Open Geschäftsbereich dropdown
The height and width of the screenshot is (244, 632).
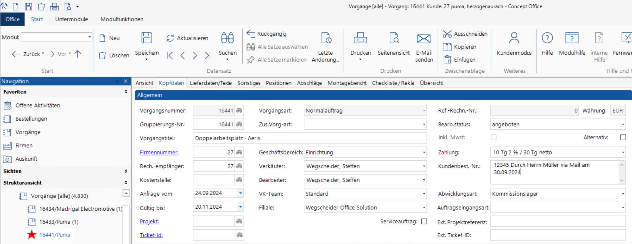[x=424, y=152]
